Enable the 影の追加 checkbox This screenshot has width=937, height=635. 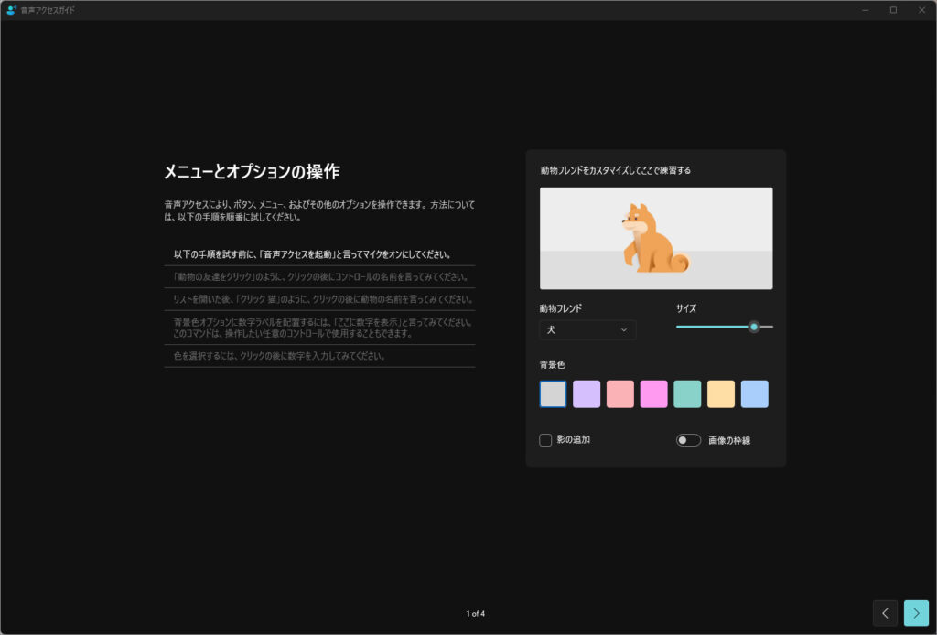545,440
